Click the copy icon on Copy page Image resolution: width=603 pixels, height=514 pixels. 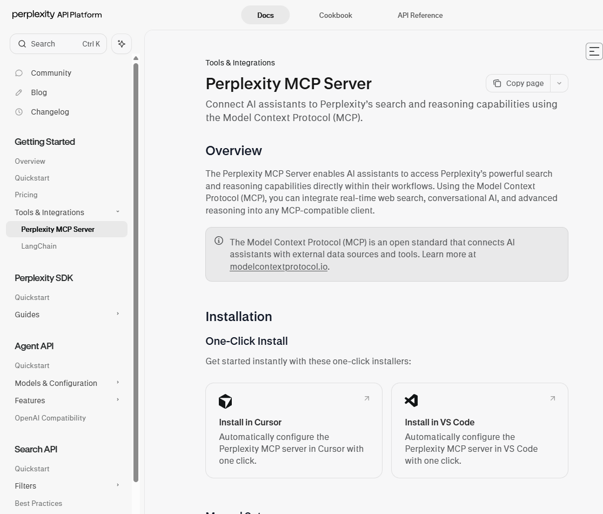click(498, 83)
